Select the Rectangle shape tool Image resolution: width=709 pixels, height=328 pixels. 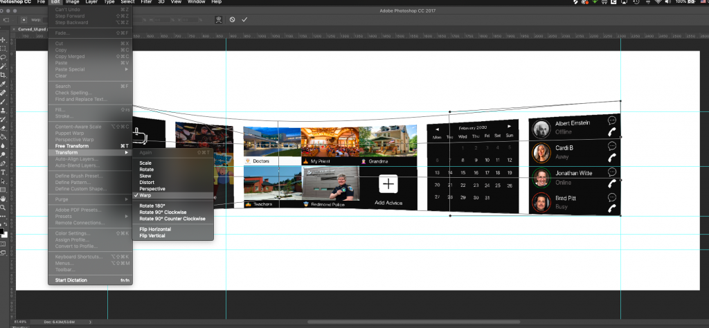(3, 190)
